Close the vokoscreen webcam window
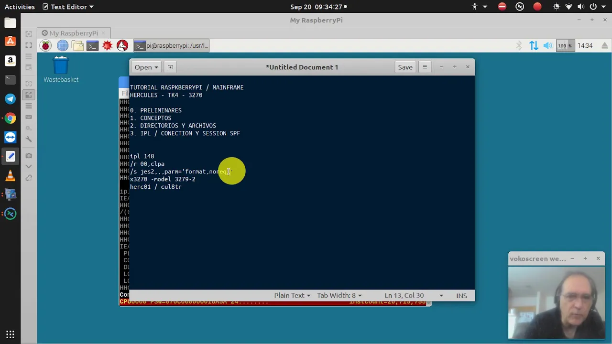This screenshot has height=344, width=612. [598, 258]
